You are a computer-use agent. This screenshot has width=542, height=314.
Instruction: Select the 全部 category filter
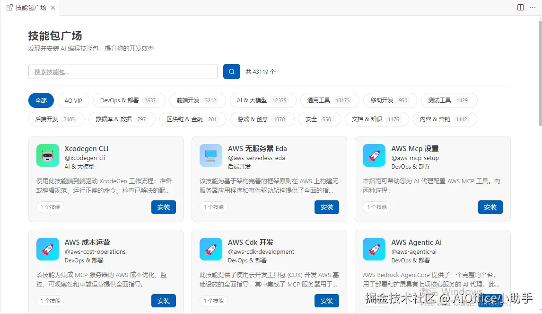pos(41,100)
